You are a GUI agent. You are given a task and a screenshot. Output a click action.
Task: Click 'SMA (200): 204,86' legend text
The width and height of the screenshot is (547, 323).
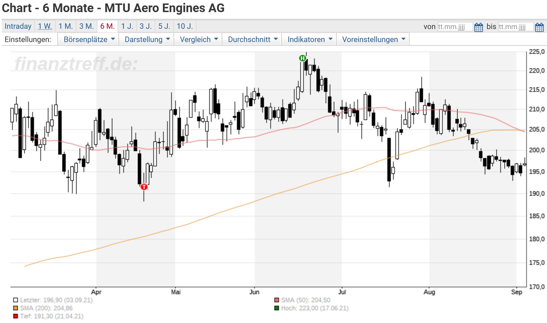click(x=46, y=308)
